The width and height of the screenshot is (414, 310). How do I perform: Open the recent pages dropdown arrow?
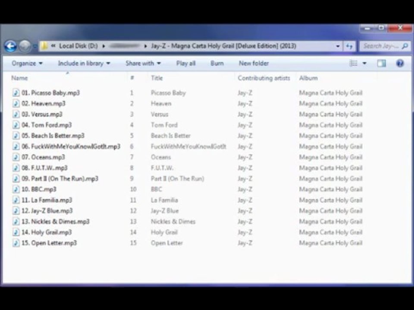click(x=35, y=46)
